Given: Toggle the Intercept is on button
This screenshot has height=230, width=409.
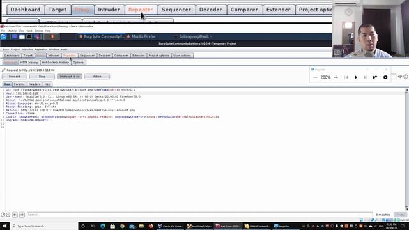Looking at the screenshot, I should [x=70, y=77].
